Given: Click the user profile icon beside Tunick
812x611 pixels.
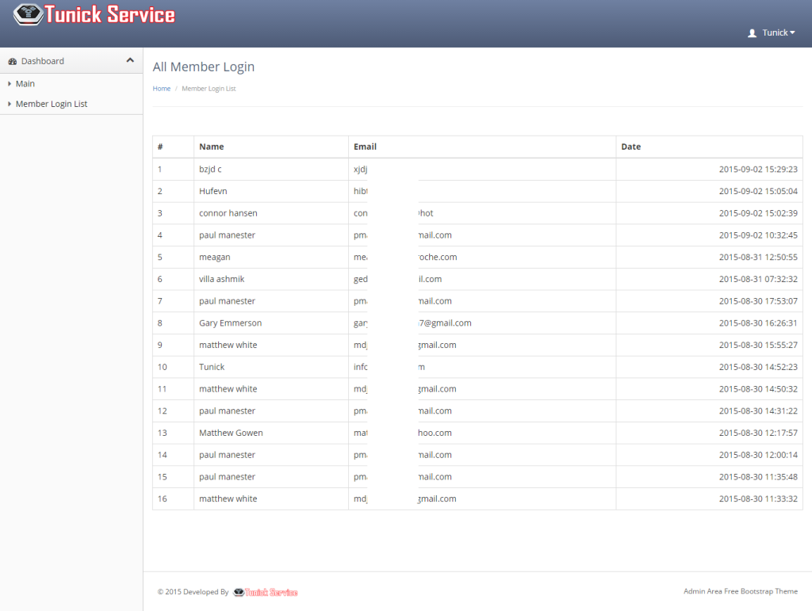Looking at the screenshot, I should point(752,33).
